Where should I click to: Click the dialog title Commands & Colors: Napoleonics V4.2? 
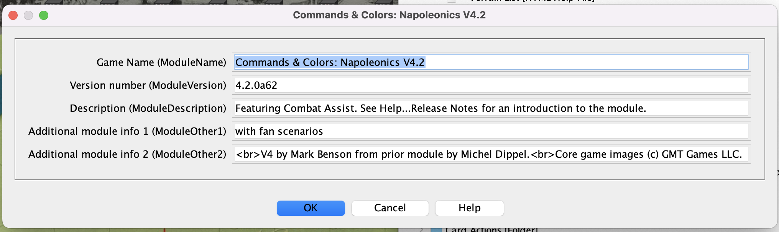tap(389, 15)
